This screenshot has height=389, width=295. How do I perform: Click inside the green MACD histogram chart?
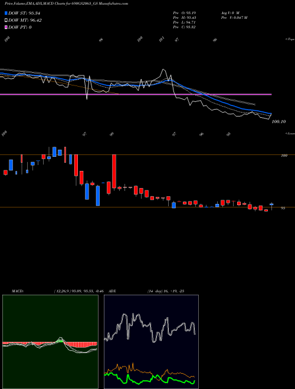[x=50, y=342]
